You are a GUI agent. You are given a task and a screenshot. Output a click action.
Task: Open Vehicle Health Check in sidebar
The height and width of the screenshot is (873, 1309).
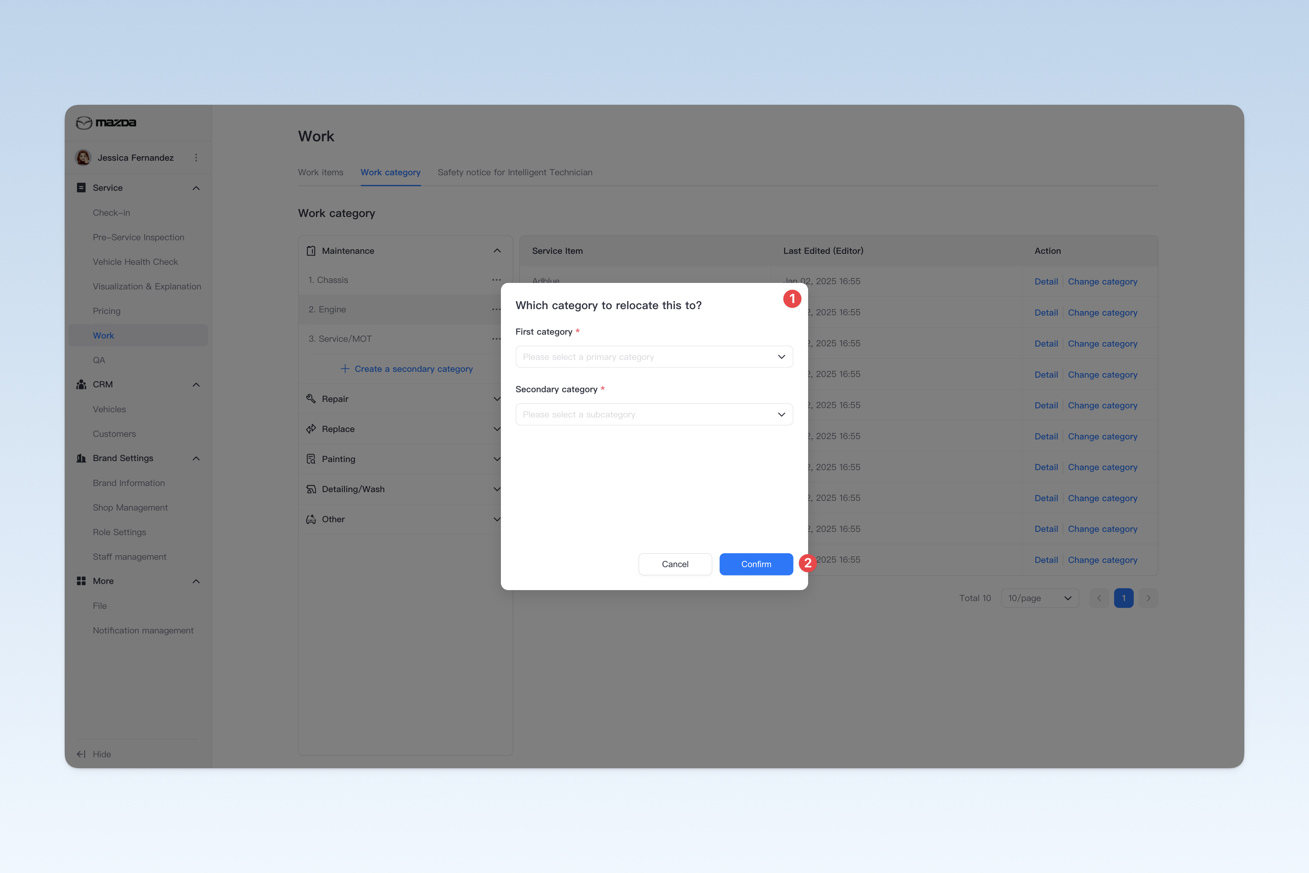(x=135, y=262)
